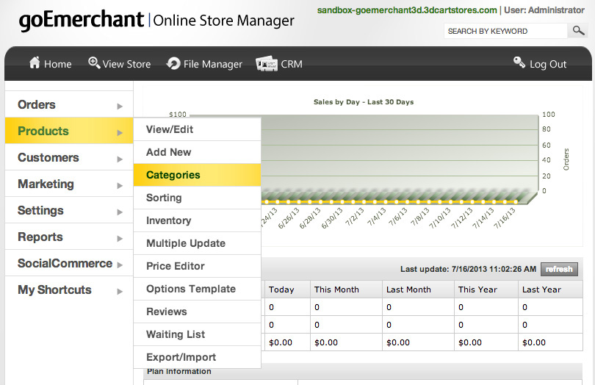Select Inventory in the Products submenu

click(x=198, y=220)
